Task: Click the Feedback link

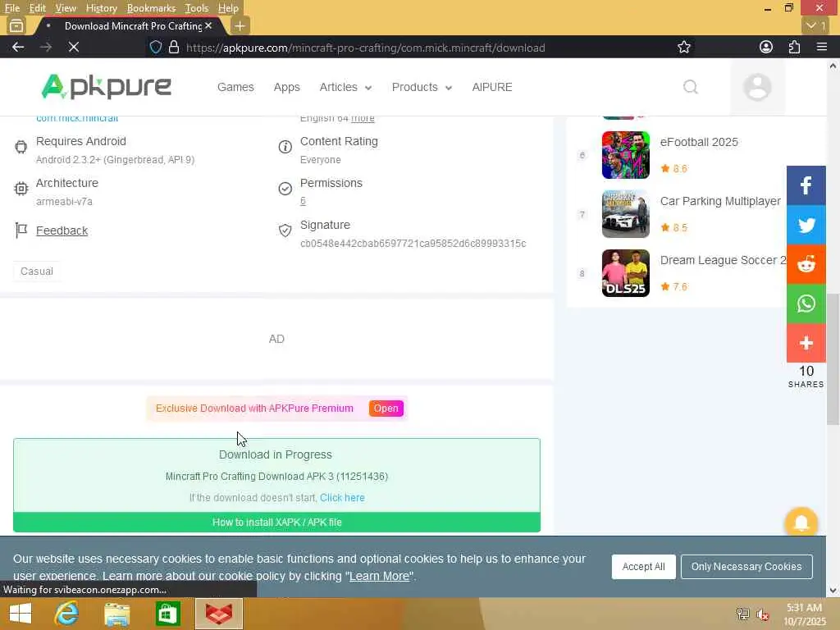Action: (x=62, y=231)
